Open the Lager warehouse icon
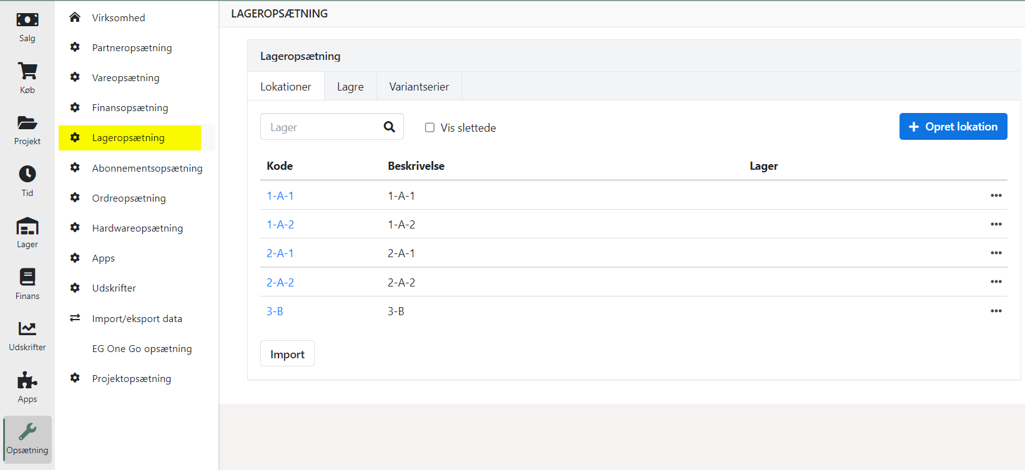This screenshot has height=470, width=1025. coord(27,226)
